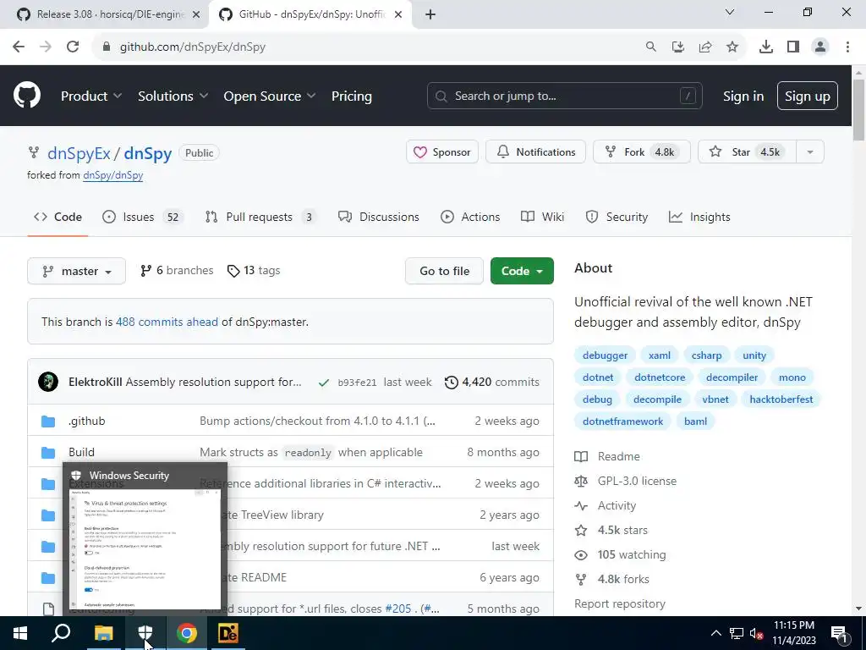Image resolution: width=866 pixels, height=650 pixels.
Task: Switch to Chrome in the taskbar
Action: click(x=187, y=633)
